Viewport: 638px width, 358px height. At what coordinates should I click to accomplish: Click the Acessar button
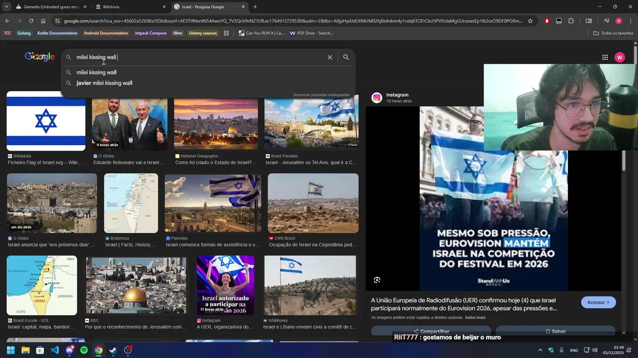click(x=598, y=302)
